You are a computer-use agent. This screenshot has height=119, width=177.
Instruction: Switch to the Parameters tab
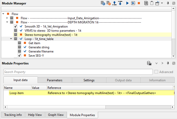(55, 80)
